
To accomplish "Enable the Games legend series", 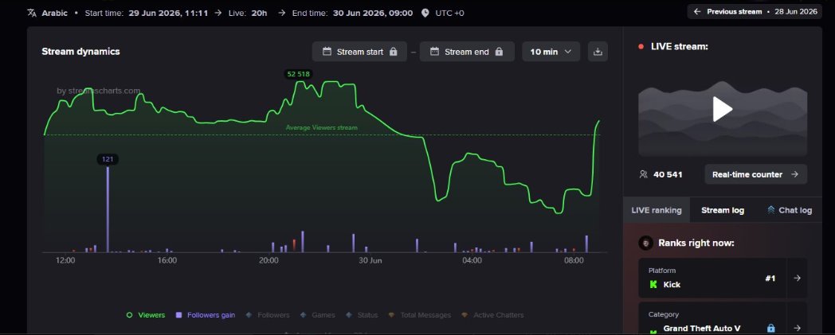I will (x=317, y=315).
